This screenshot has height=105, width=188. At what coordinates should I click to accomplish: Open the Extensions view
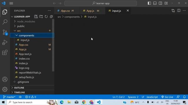pyautogui.click(x=5, y=52)
